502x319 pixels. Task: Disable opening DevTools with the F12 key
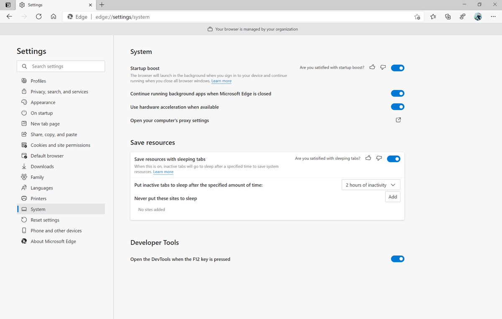point(397,259)
